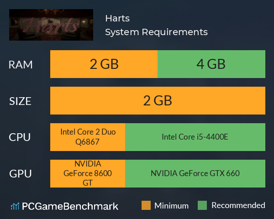The height and width of the screenshot is (219, 274).
Task: Select the recommended 4 GB RAM bar
Action: (211, 64)
